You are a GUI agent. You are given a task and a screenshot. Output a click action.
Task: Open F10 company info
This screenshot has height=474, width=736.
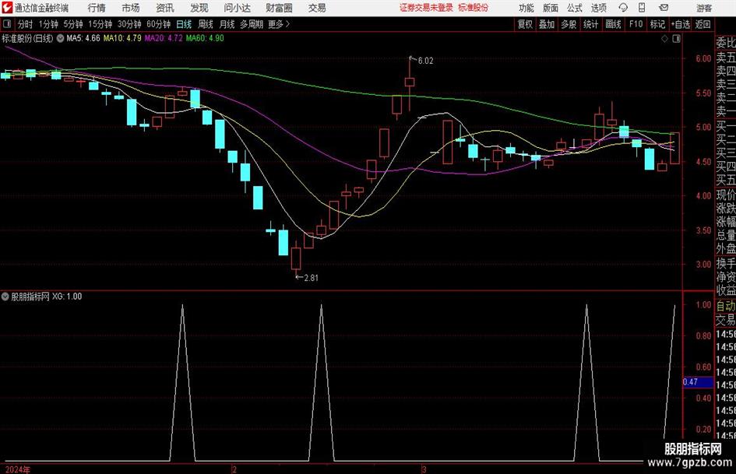coord(636,24)
